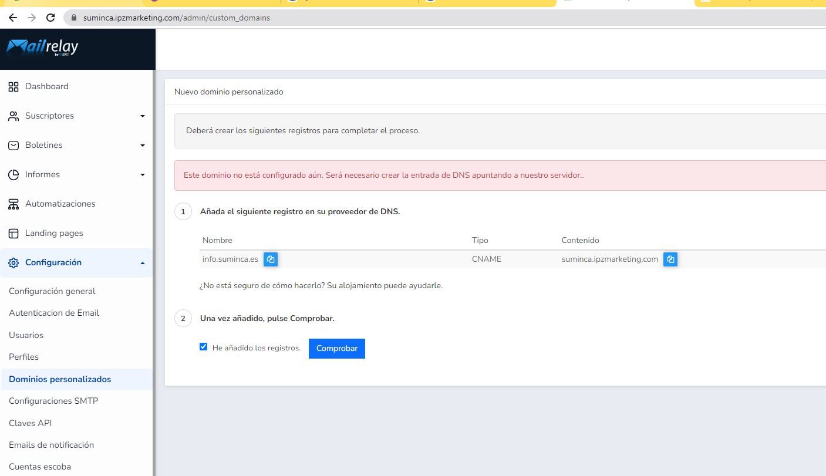Screen dimensions: 826x476
Task: Copy the suminca.ipzmarketing.com content value
Action: coord(670,259)
